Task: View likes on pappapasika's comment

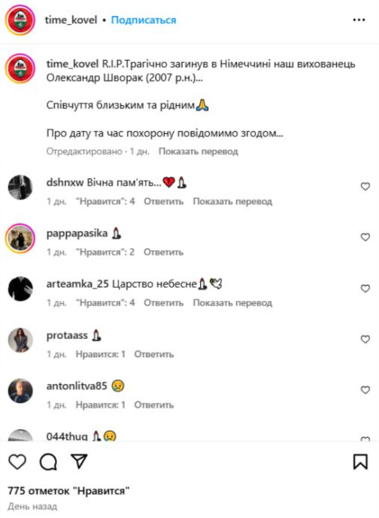Action: coord(105,252)
